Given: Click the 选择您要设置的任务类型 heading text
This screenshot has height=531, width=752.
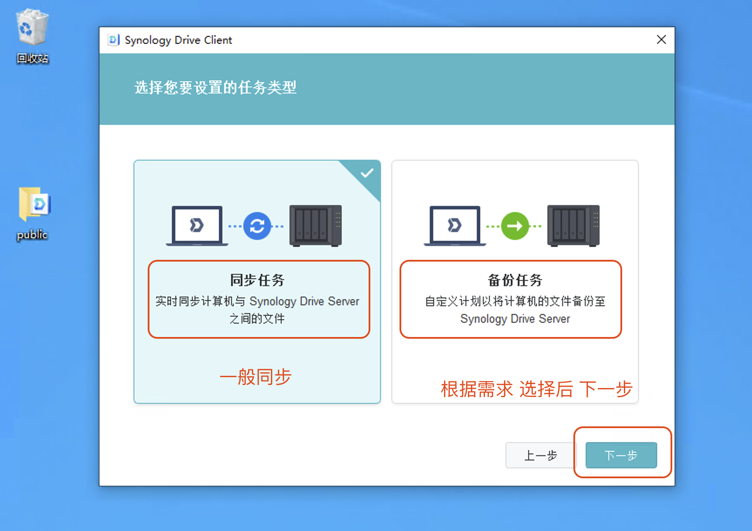Looking at the screenshot, I should [x=215, y=88].
